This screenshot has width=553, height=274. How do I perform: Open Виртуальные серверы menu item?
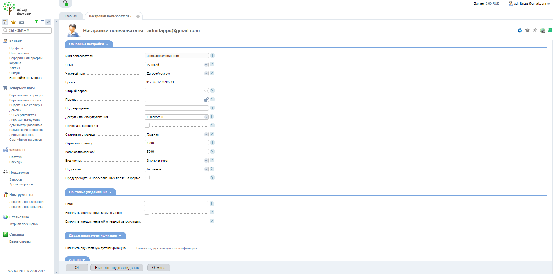[x=26, y=95]
